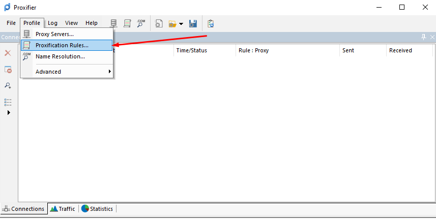Click the Rule : Proxy column header
The height and width of the screenshot is (220, 436).
287,50
